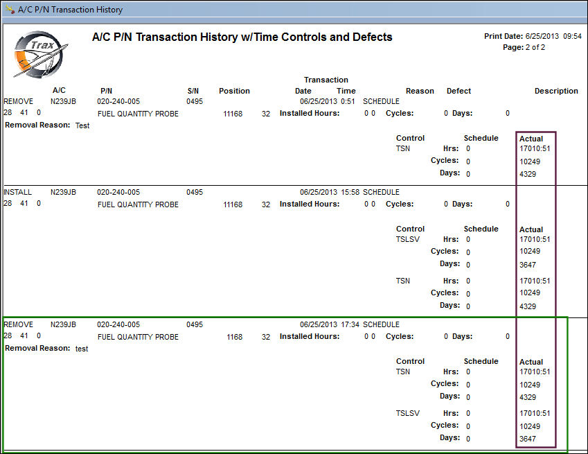Click the 'S/N' column header
The image size is (588, 454).
click(193, 91)
